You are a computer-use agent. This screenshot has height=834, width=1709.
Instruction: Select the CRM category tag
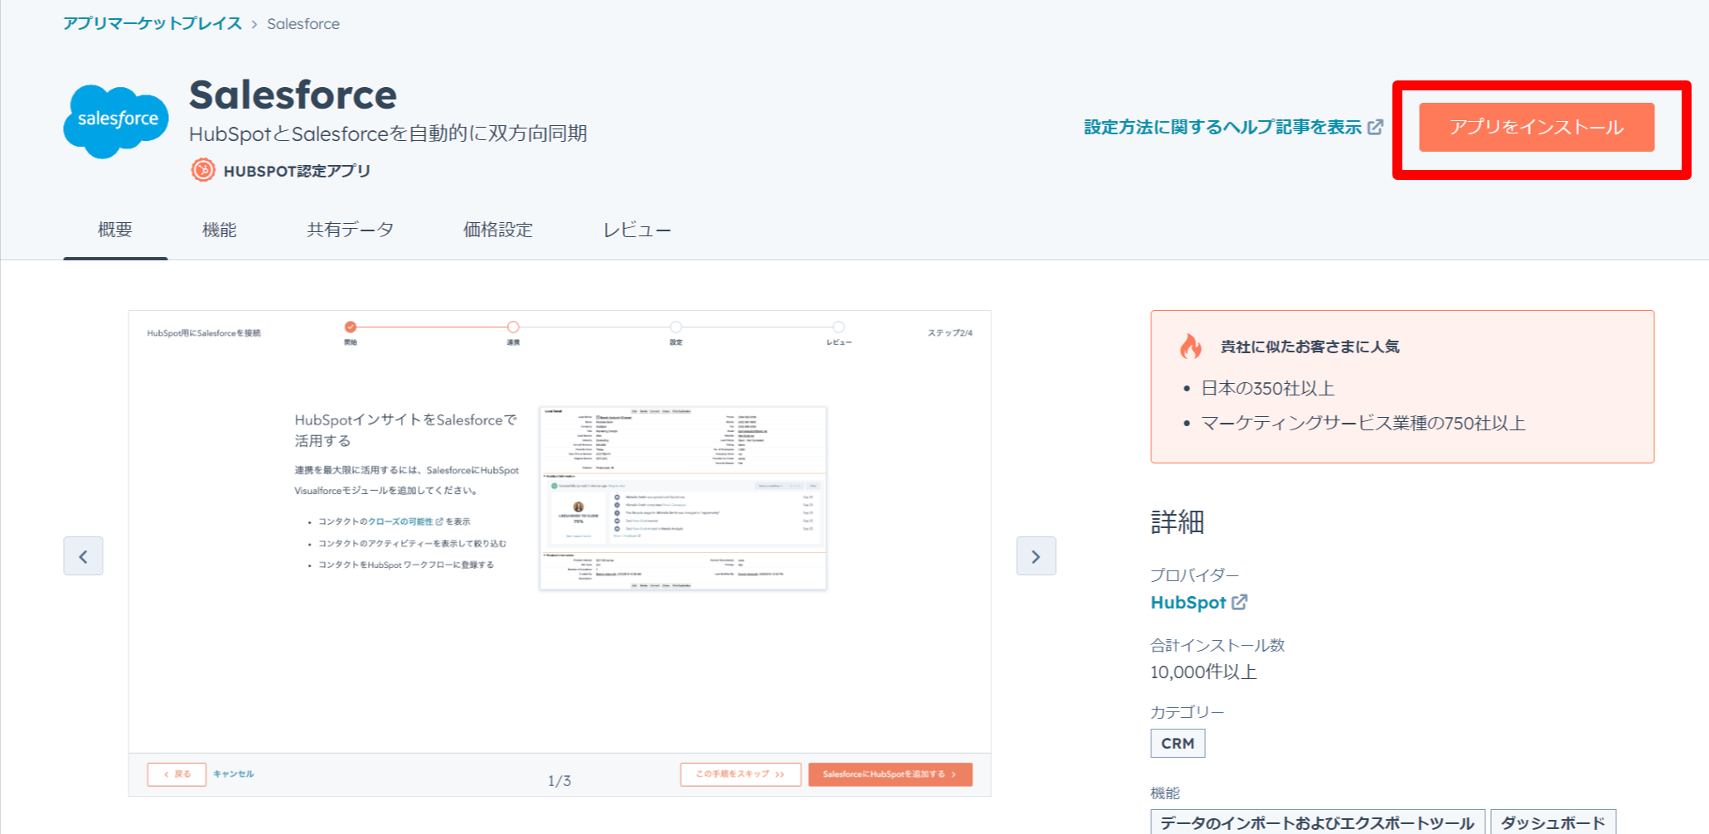tap(1178, 743)
